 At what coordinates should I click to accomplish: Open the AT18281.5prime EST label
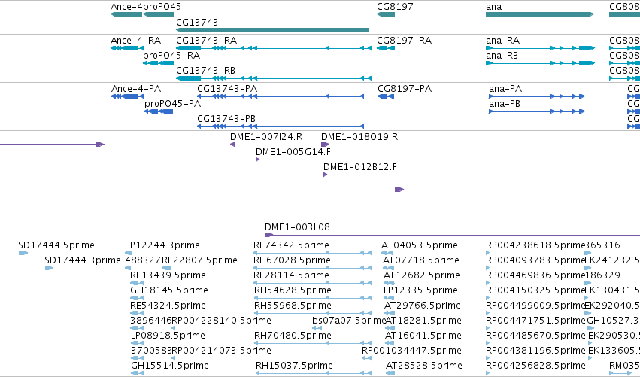423,321
